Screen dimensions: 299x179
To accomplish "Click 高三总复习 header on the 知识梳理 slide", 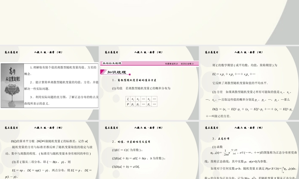I will (111, 52).
